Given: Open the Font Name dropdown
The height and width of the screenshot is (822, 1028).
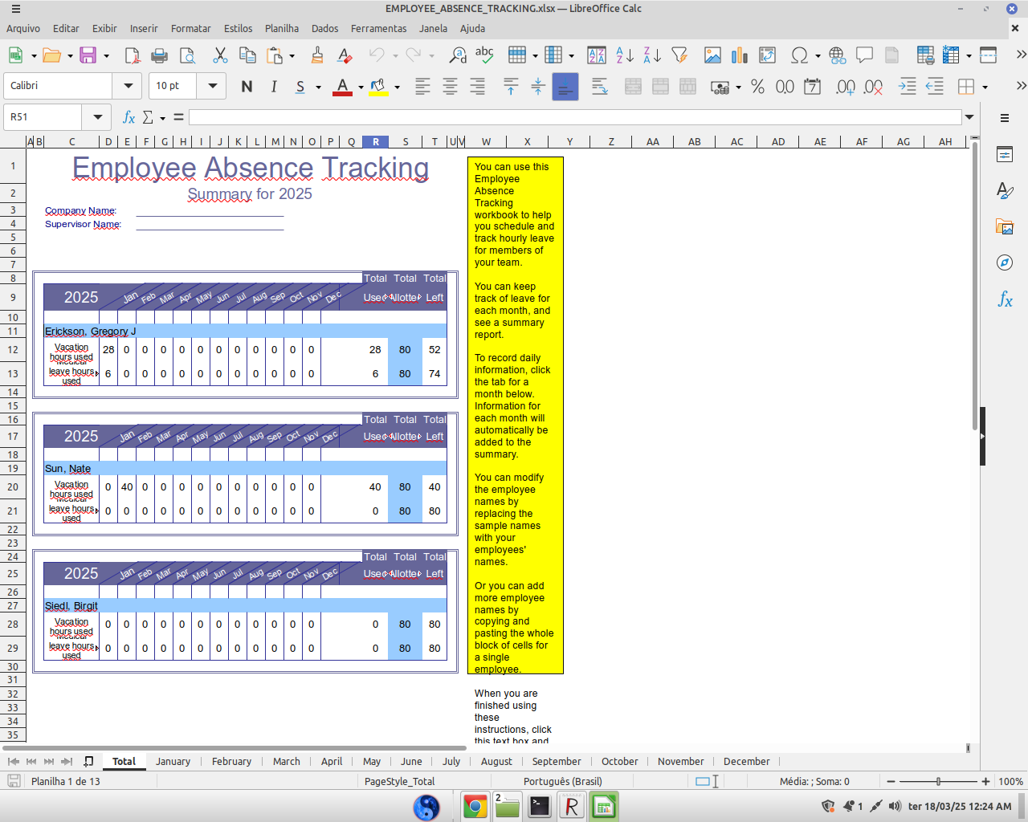Looking at the screenshot, I should pyautogui.click(x=128, y=86).
